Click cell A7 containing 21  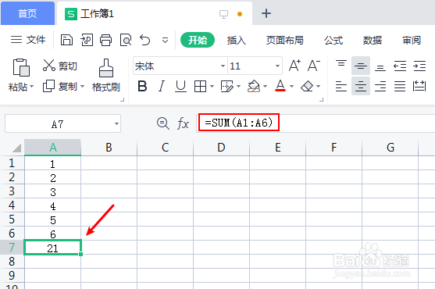(x=52, y=248)
